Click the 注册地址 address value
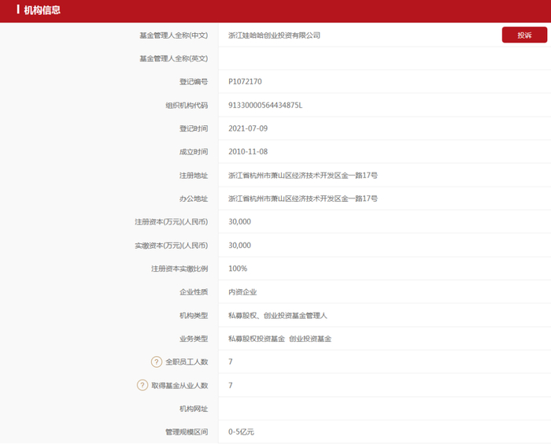551x445 pixels. [x=303, y=175]
